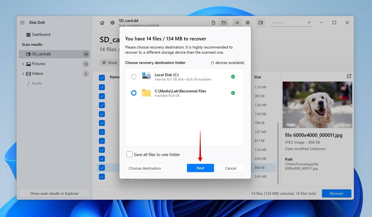This screenshot has height=217, width=372.
Task: Click the Recovered Files folder icon
Action: [x=146, y=93]
